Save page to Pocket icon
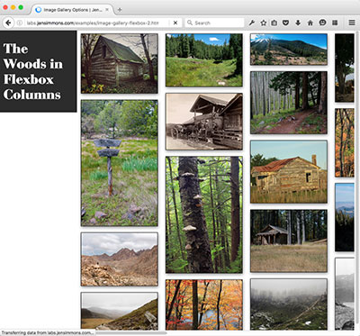 click(285, 23)
